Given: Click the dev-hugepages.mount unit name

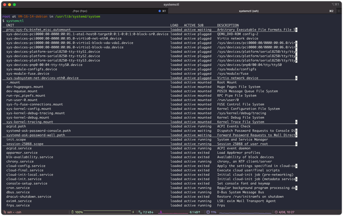Looking at the screenshot, I should pos(25,87).
